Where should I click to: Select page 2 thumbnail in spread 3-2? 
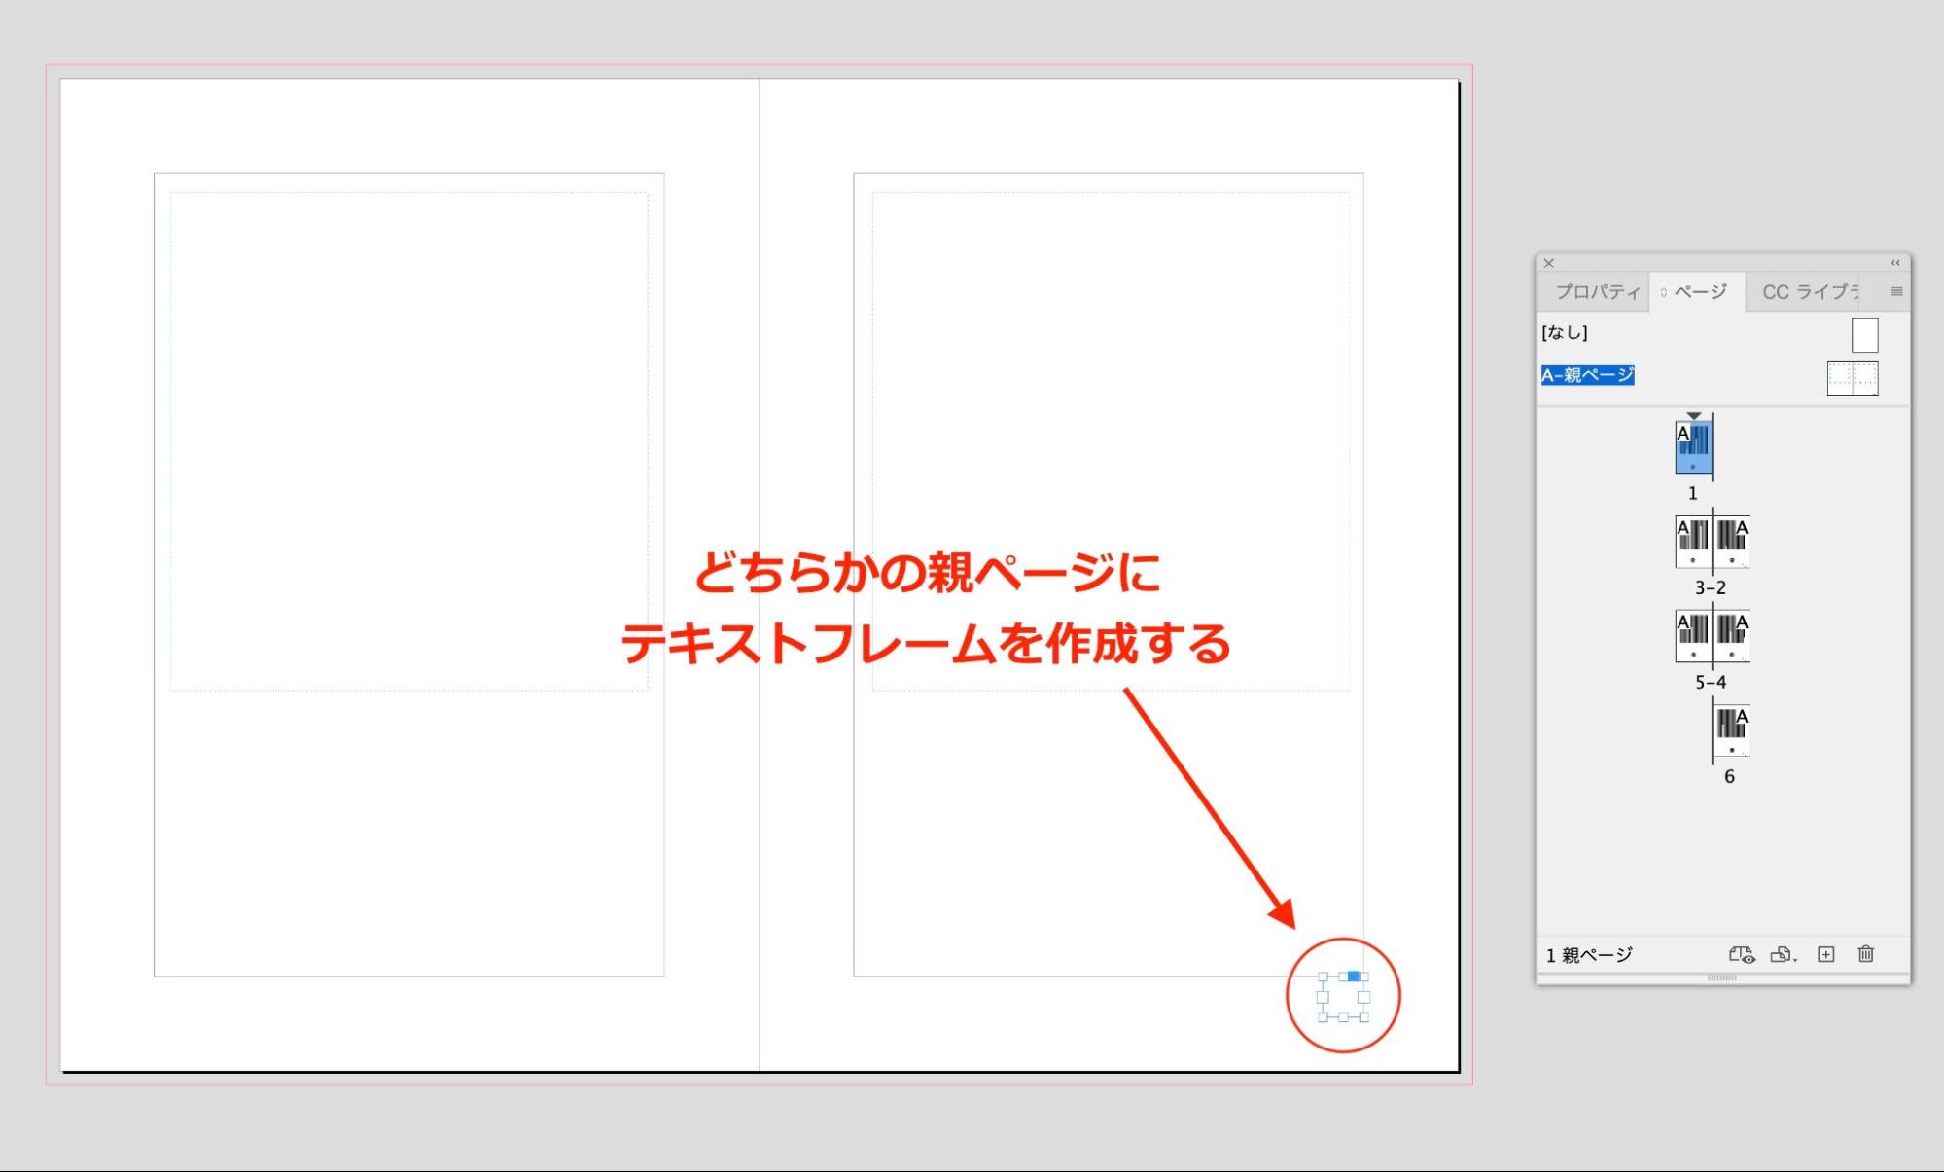click(x=1731, y=542)
